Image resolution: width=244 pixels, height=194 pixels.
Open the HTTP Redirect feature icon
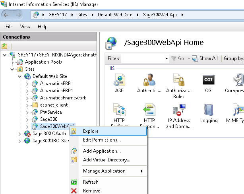(x=119, y=110)
